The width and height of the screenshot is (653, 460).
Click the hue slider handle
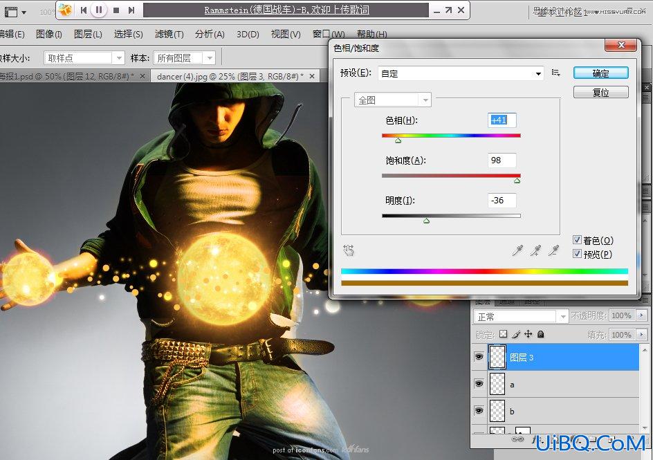coord(398,140)
